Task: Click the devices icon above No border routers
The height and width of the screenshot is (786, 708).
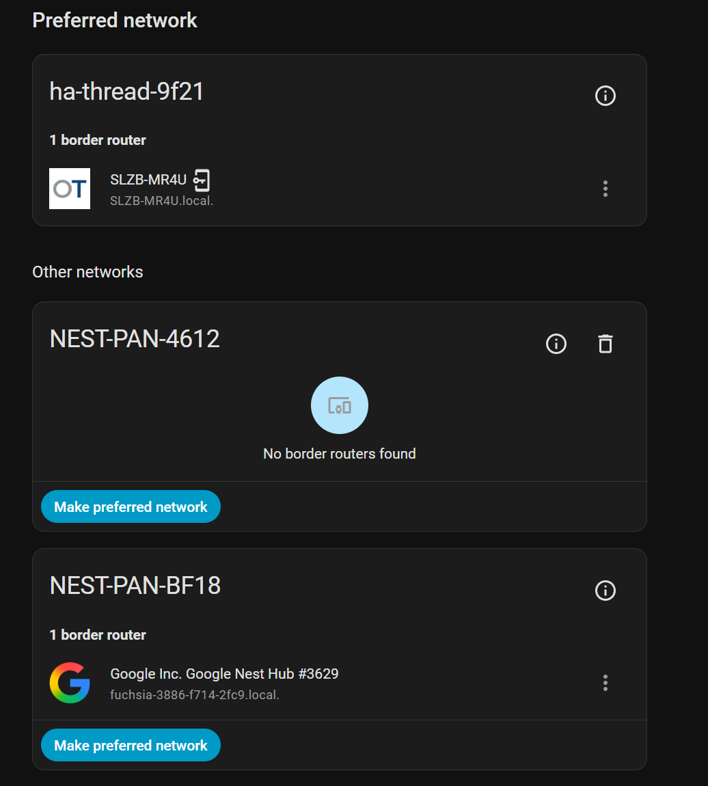Action: point(339,405)
